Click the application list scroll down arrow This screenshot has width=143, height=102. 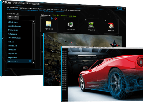click(x=34, y=62)
